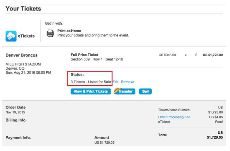
Task: Click the Print-at-Home printer icon
Action: [50, 33]
